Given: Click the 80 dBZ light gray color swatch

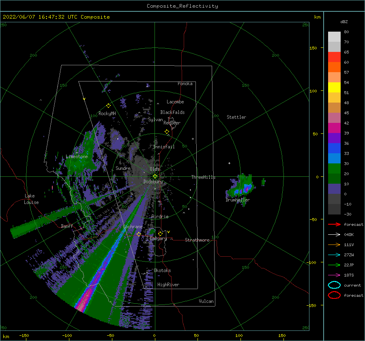Looking at the screenshot, I should click(334, 36).
